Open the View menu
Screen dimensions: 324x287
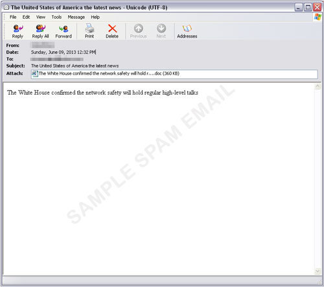tap(41, 17)
